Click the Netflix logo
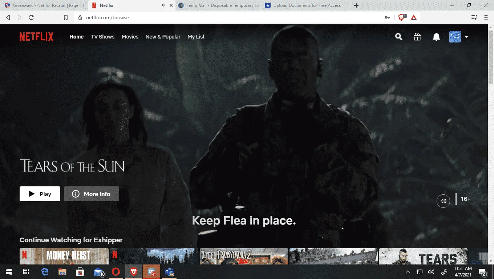494x279 pixels. tap(36, 37)
